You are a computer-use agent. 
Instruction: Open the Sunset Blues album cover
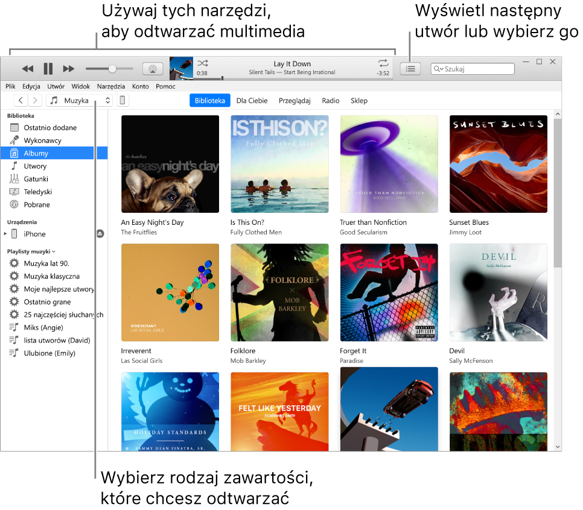[499, 164]
